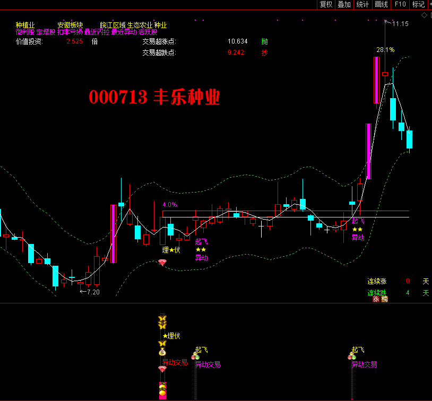Screen dimensions: 432x401
Task: Click the 标记 mark button
Action: (419, 5)
